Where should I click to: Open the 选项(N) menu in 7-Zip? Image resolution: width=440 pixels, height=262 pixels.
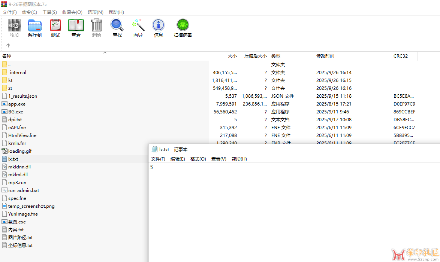coord(95,12)
